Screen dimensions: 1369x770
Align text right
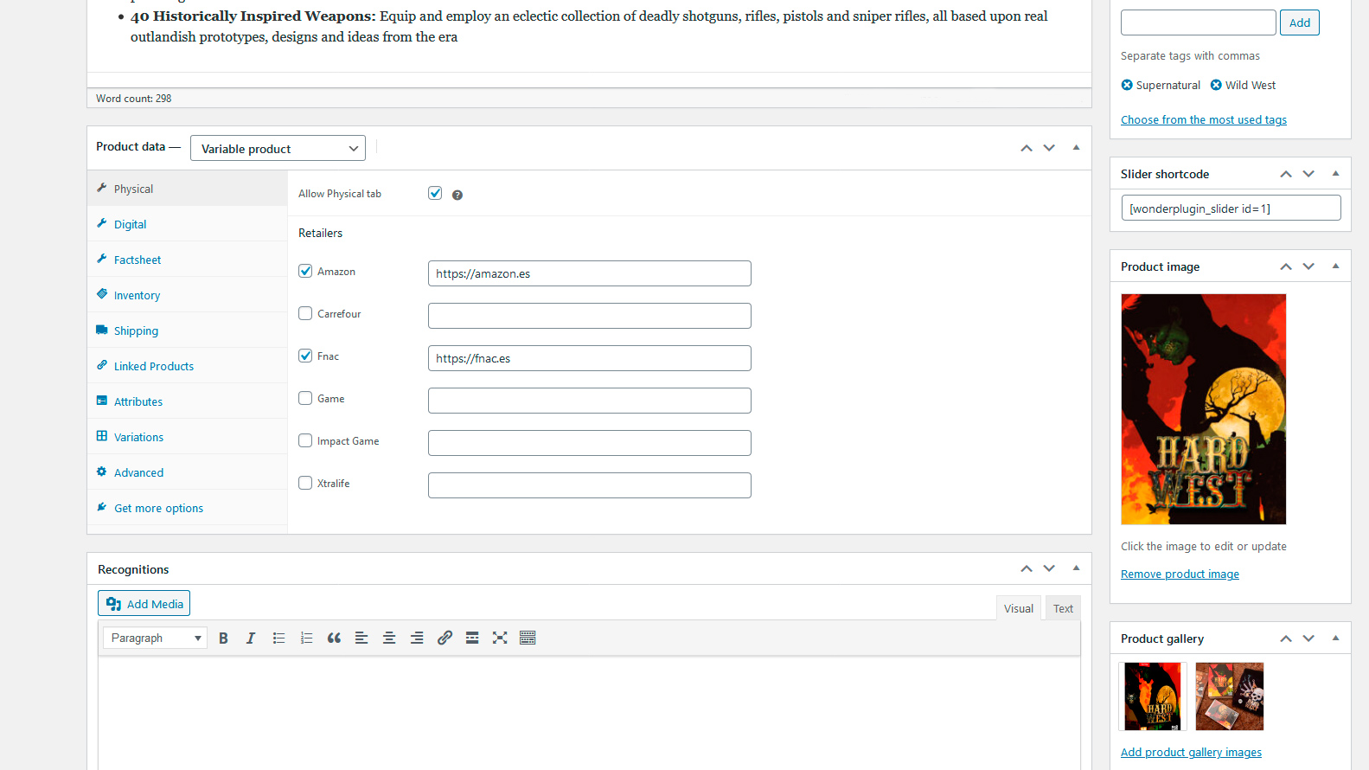click(x=417, y=638)
